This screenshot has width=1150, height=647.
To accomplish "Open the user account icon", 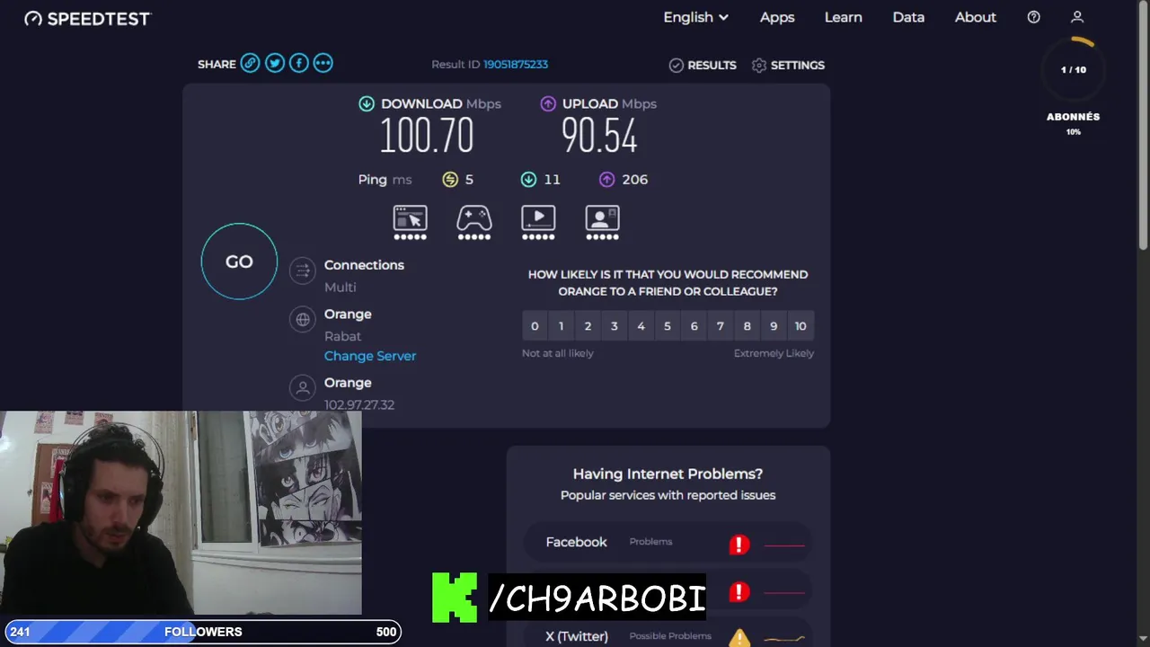I will click(1077, 17).
